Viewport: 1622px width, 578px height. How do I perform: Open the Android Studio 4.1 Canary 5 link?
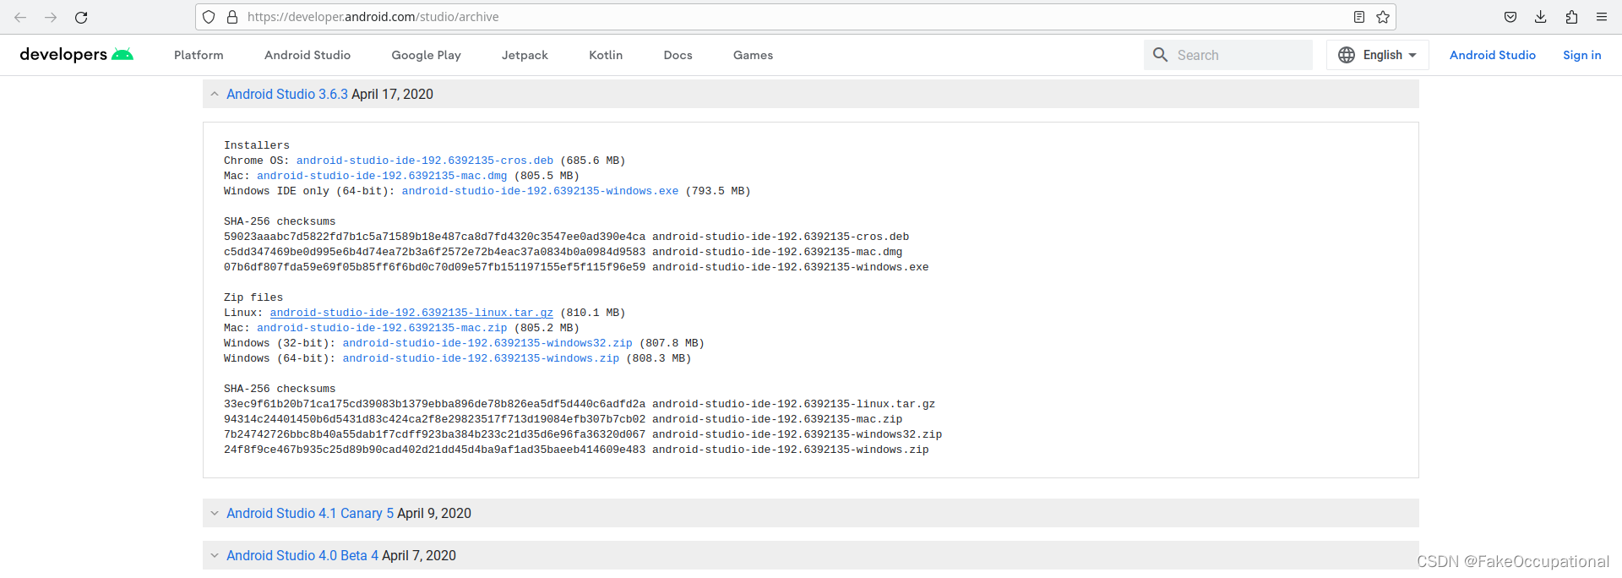pyautogui.click(x=310, y=514)
